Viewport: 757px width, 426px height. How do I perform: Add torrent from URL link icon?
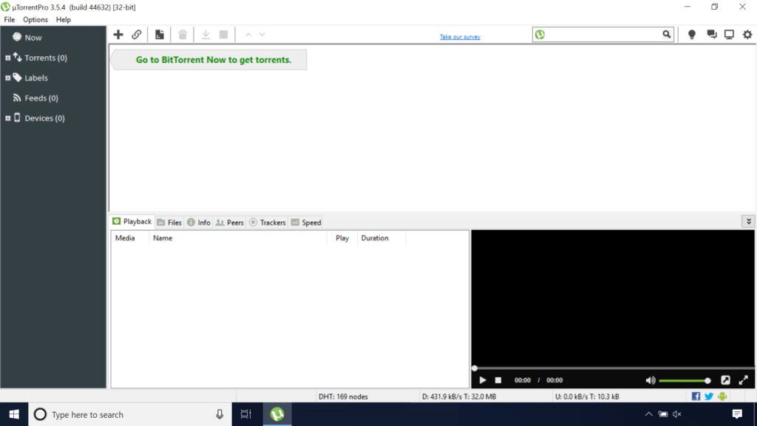[137, 34]
